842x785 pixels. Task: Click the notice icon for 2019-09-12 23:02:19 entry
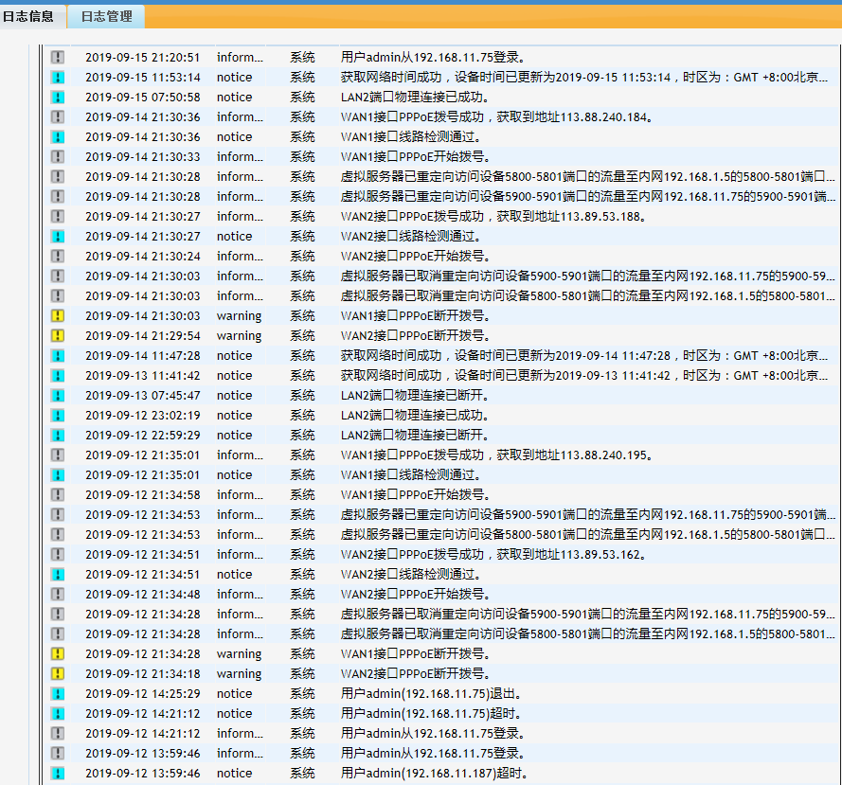(58, 415)
